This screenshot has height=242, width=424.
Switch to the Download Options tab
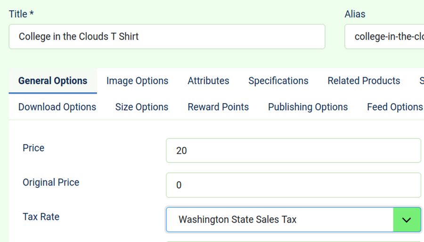point(57,107)
